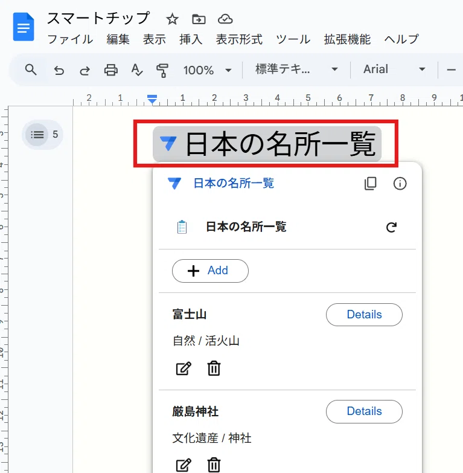Click the 自然 / 活火山 description text
This screenshot has width=463, height=473.
[x=206, y=341]
